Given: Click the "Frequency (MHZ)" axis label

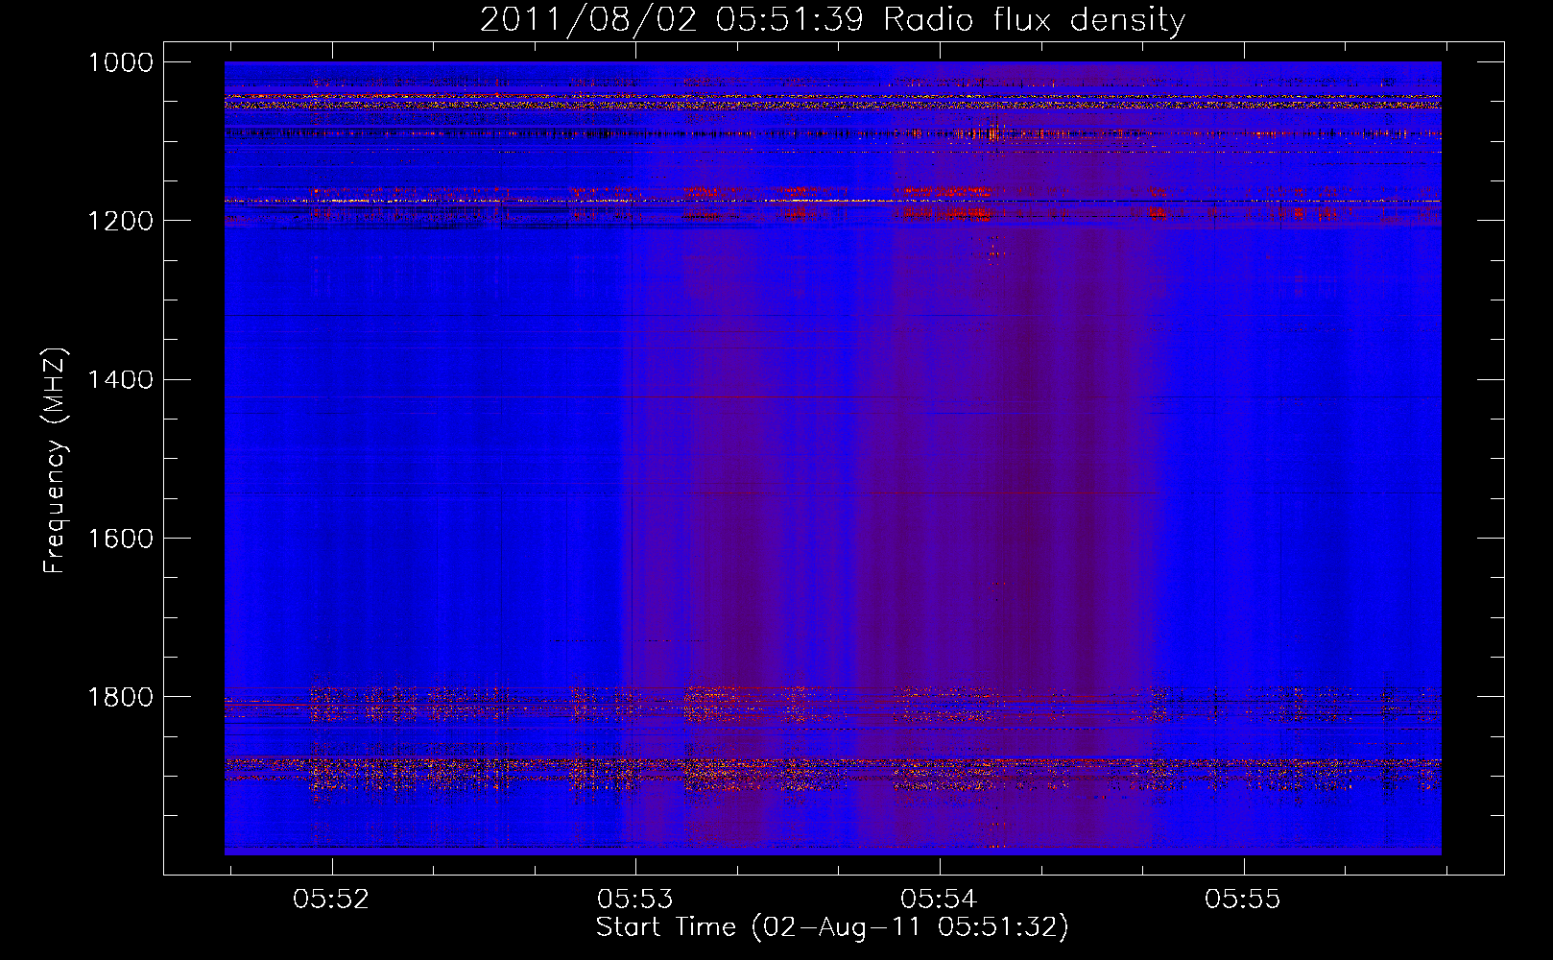Looking at the screenshot, I should point(55,461).
